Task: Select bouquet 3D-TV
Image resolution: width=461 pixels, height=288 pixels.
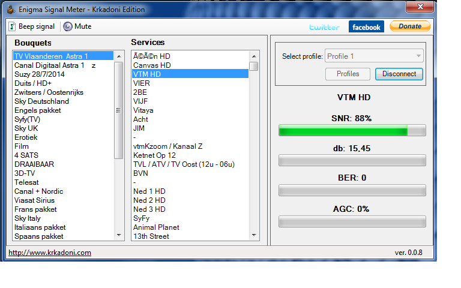Action: 63,173
